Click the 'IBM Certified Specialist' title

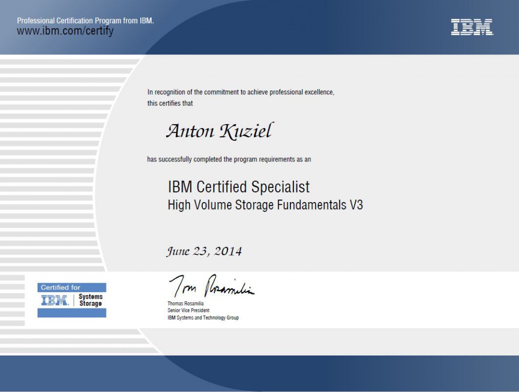pos(239,187)
